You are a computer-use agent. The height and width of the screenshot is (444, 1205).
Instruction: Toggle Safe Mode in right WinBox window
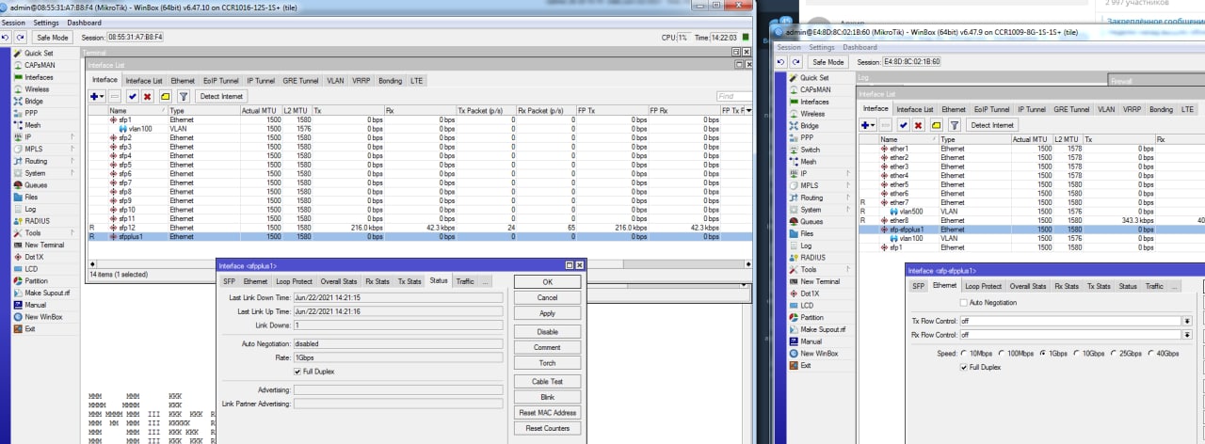(827, 62)
